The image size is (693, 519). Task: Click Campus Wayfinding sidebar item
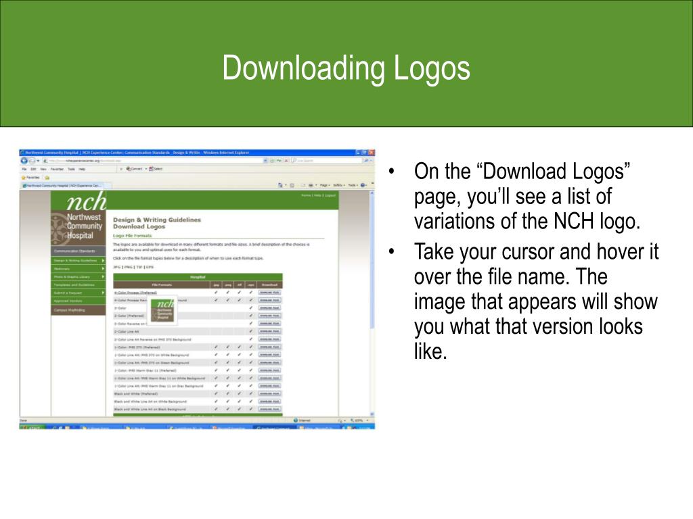pyautogui.click(x=79, y=310)
